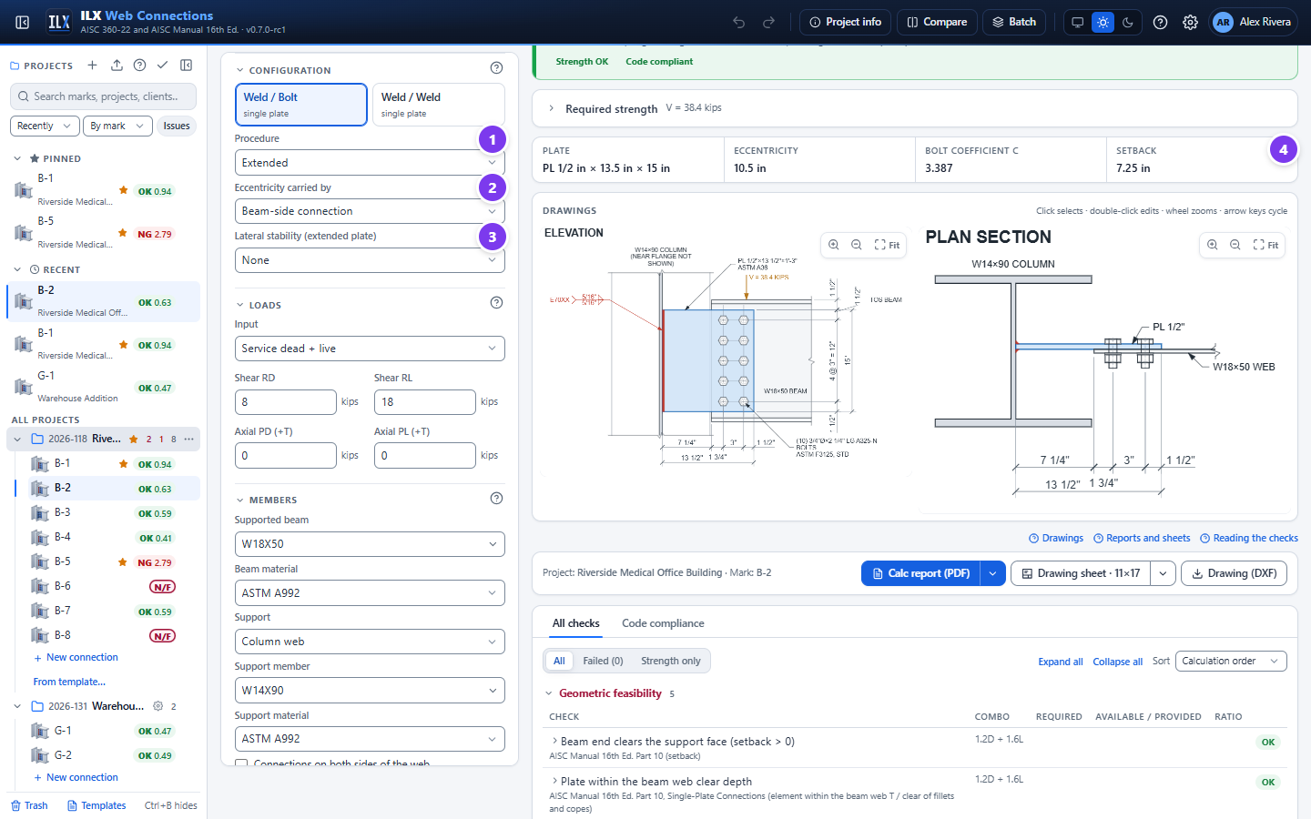Switch to the Code compliance tab
Screen dimensions: 1311x819
[663, 623]
